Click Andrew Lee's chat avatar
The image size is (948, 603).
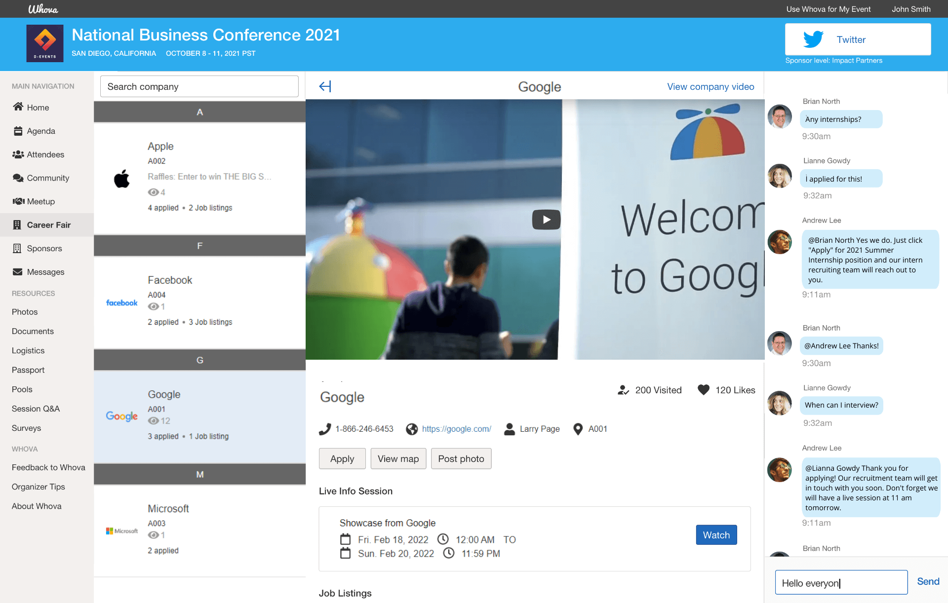(x=780, y=242)
